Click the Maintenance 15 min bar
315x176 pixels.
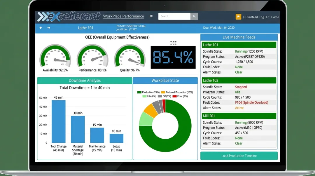97,135
